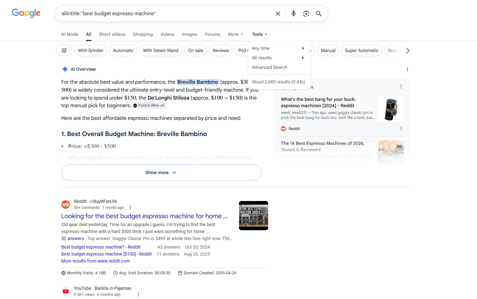Open three-dot menu beside '6 months ago'

138,295
